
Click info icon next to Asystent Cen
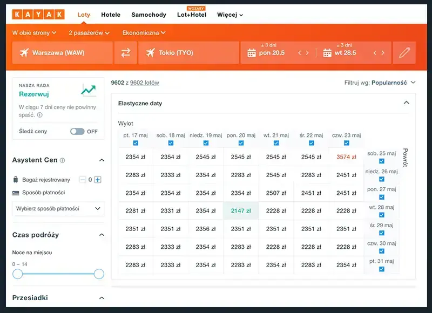pyautogui.click(x=63, y=160)
